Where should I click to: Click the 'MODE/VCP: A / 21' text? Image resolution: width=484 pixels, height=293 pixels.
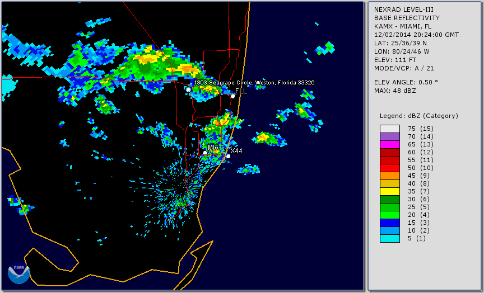tap(404, 68)
